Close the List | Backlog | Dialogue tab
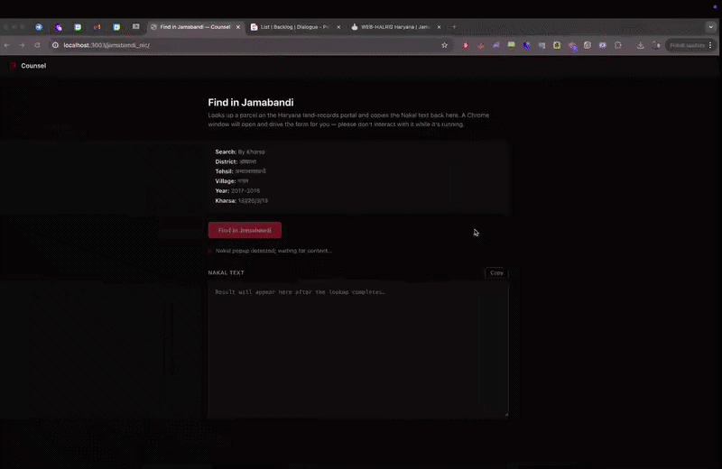722x469 pixels. (x=338, y=27)
